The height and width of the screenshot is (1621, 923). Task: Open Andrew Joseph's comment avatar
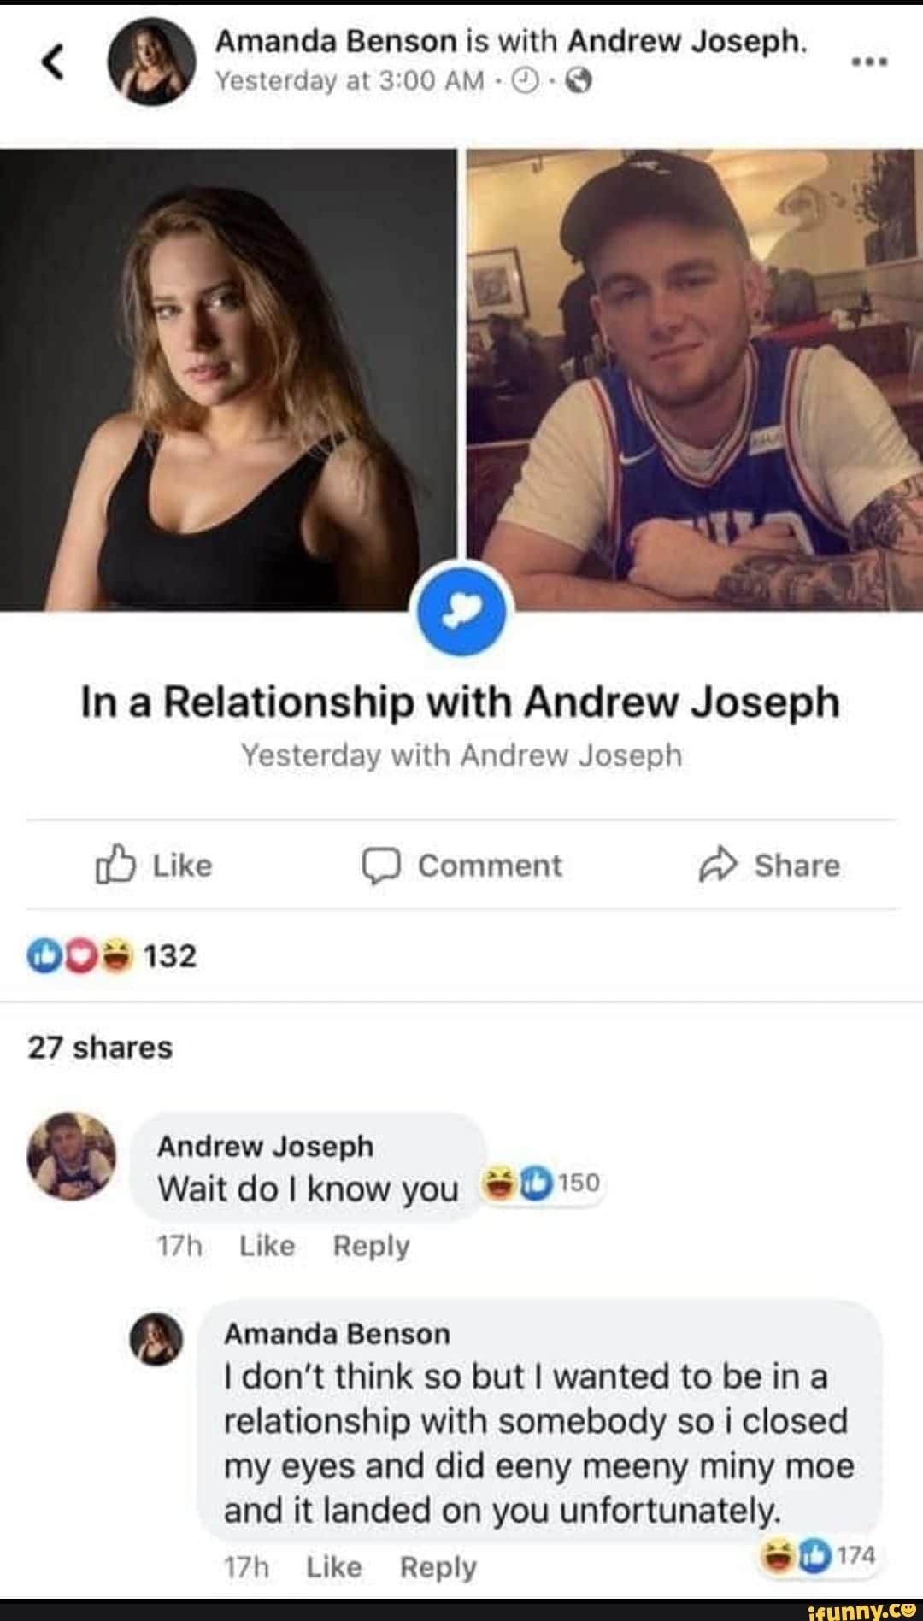[x=72, y=1156]
